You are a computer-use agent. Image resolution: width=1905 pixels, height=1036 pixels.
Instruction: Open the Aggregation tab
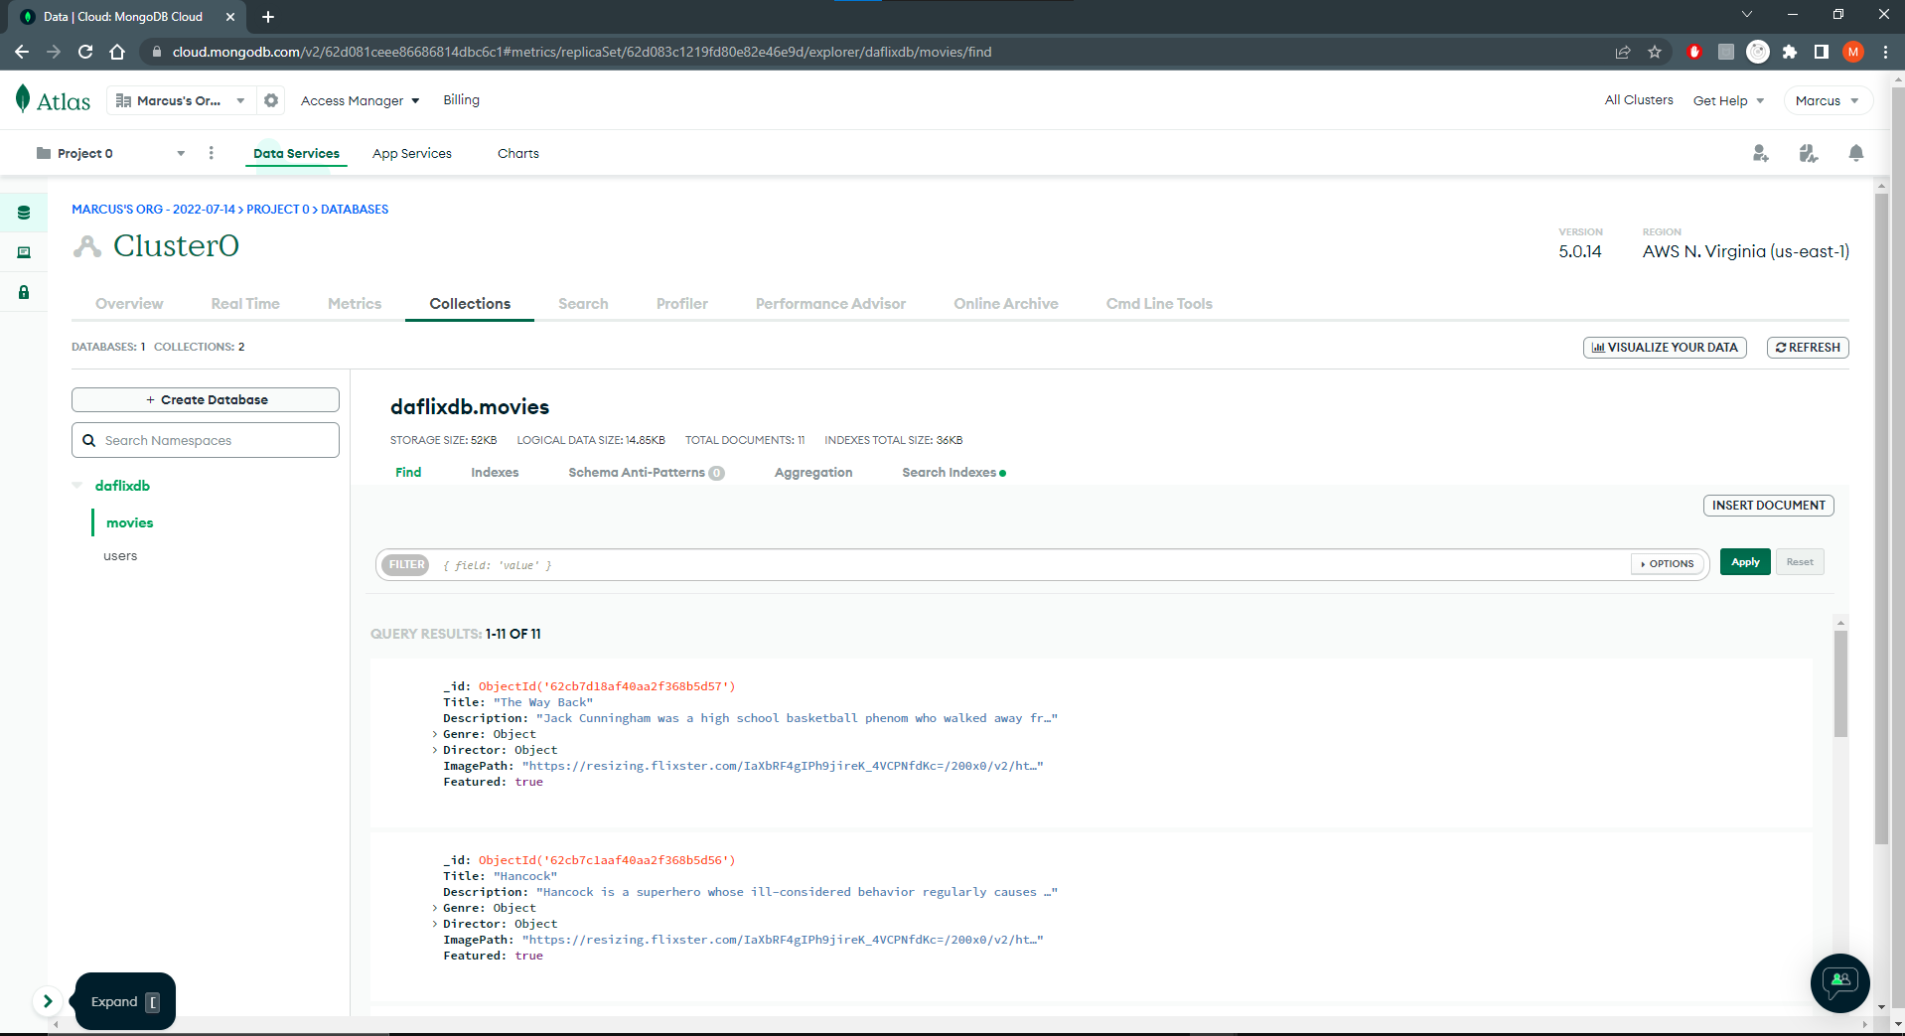[x=813, y=472]
